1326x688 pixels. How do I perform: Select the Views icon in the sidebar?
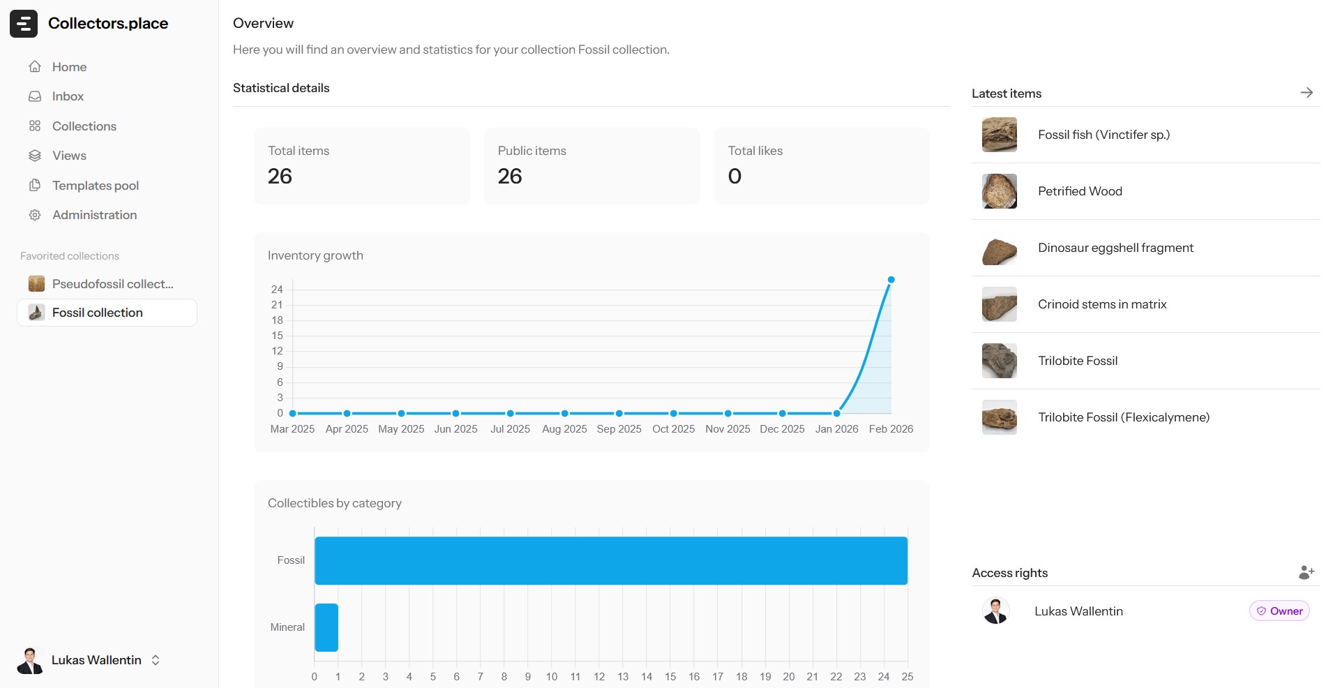[x=35, y=156]
